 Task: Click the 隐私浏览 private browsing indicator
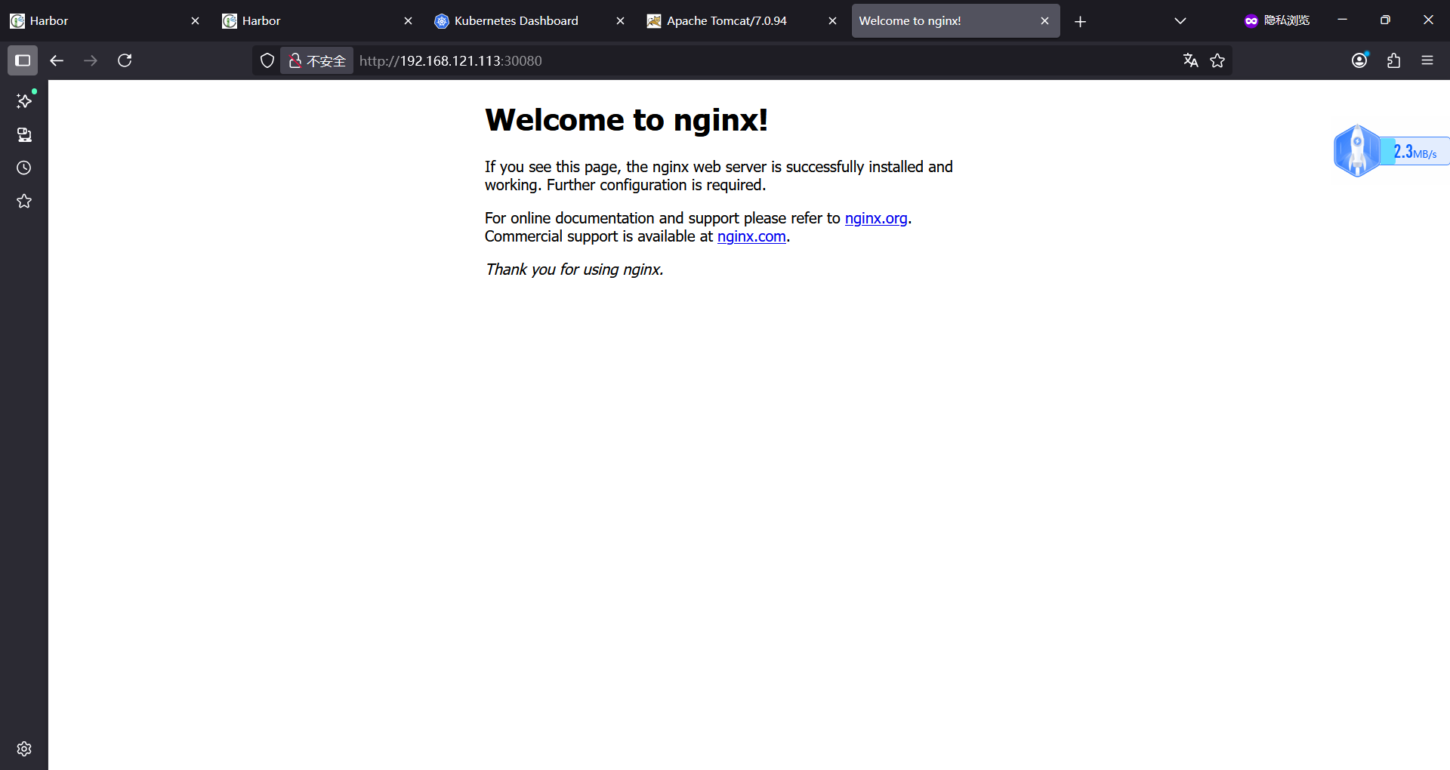click(x=1277, y=21)
